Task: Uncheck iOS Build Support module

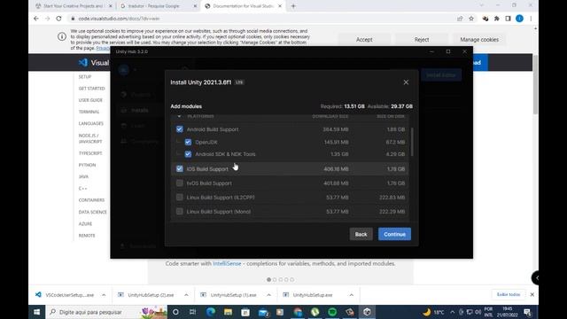Action: (x=179, y=169)
